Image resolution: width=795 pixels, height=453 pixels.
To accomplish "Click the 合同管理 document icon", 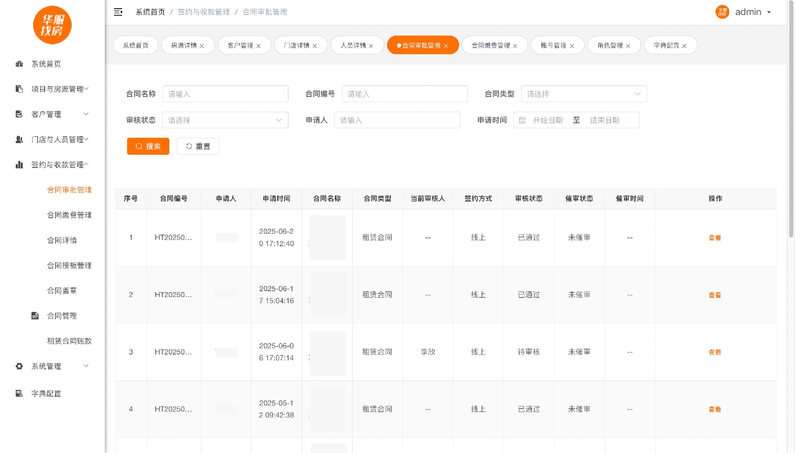I will tap(35, 316).
